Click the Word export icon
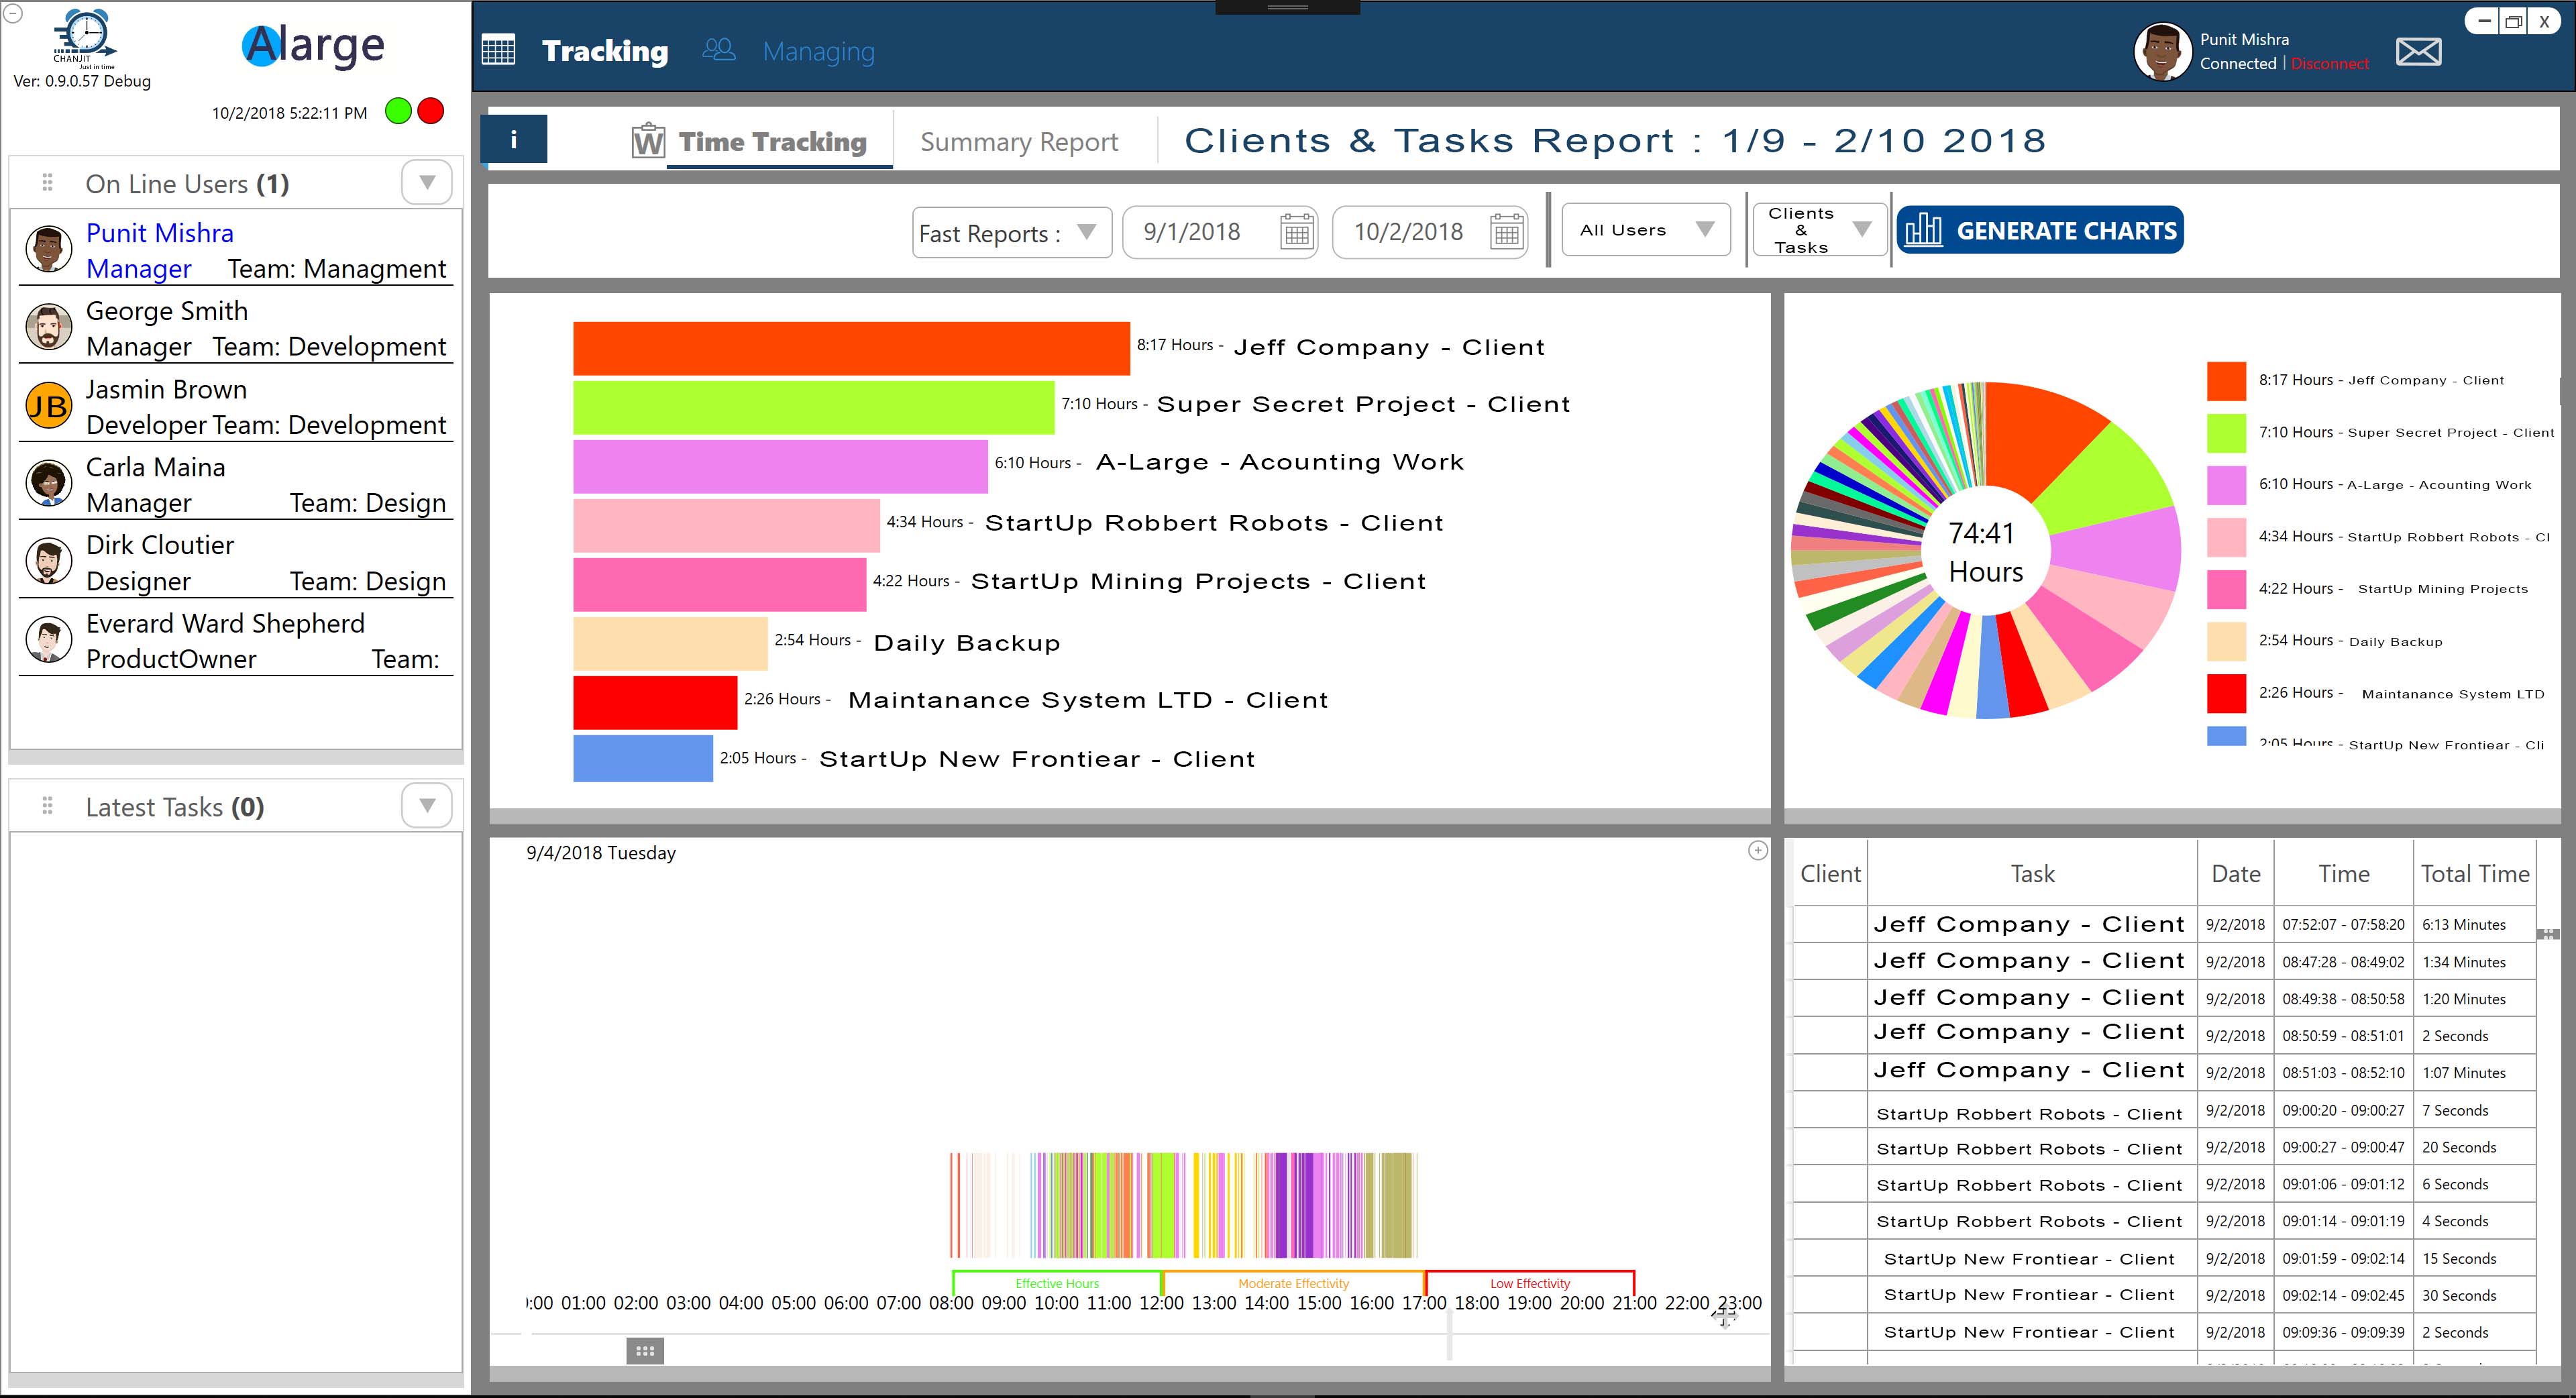Image resolution: width=2576 pixels, height=1398 pixels. 648,141
